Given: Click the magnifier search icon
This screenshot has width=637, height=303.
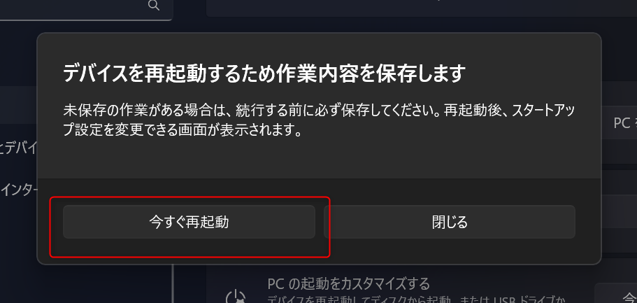Looking at the screenshot, I should coord(154,6).
